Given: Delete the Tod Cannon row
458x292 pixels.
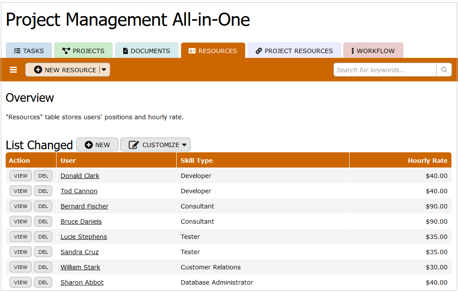Looking at the screenshot, I should 43,191.
